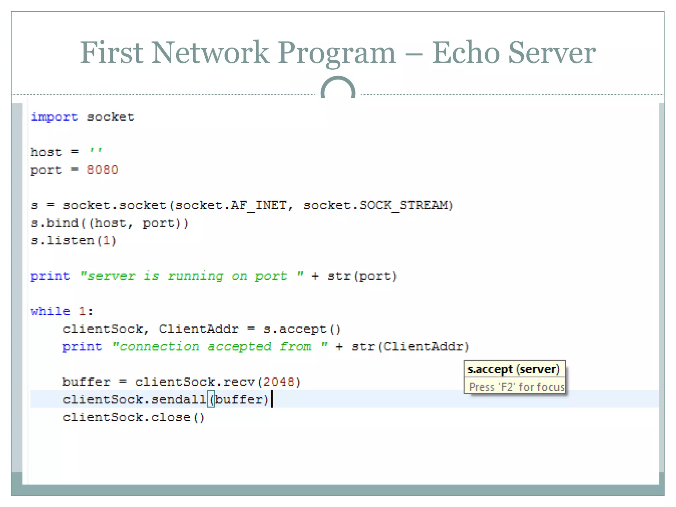Click the line 'port = 8080'
Screen dimensions: 676x507
74,170
